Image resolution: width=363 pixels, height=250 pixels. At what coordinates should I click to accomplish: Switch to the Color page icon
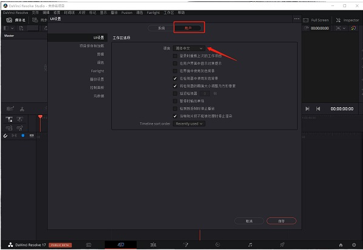pos(217,245)
